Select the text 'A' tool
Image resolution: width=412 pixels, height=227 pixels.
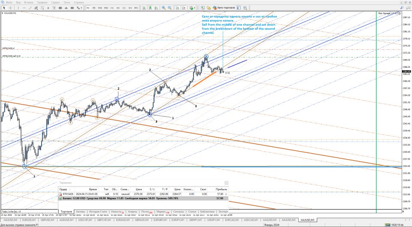coord(48,8)
